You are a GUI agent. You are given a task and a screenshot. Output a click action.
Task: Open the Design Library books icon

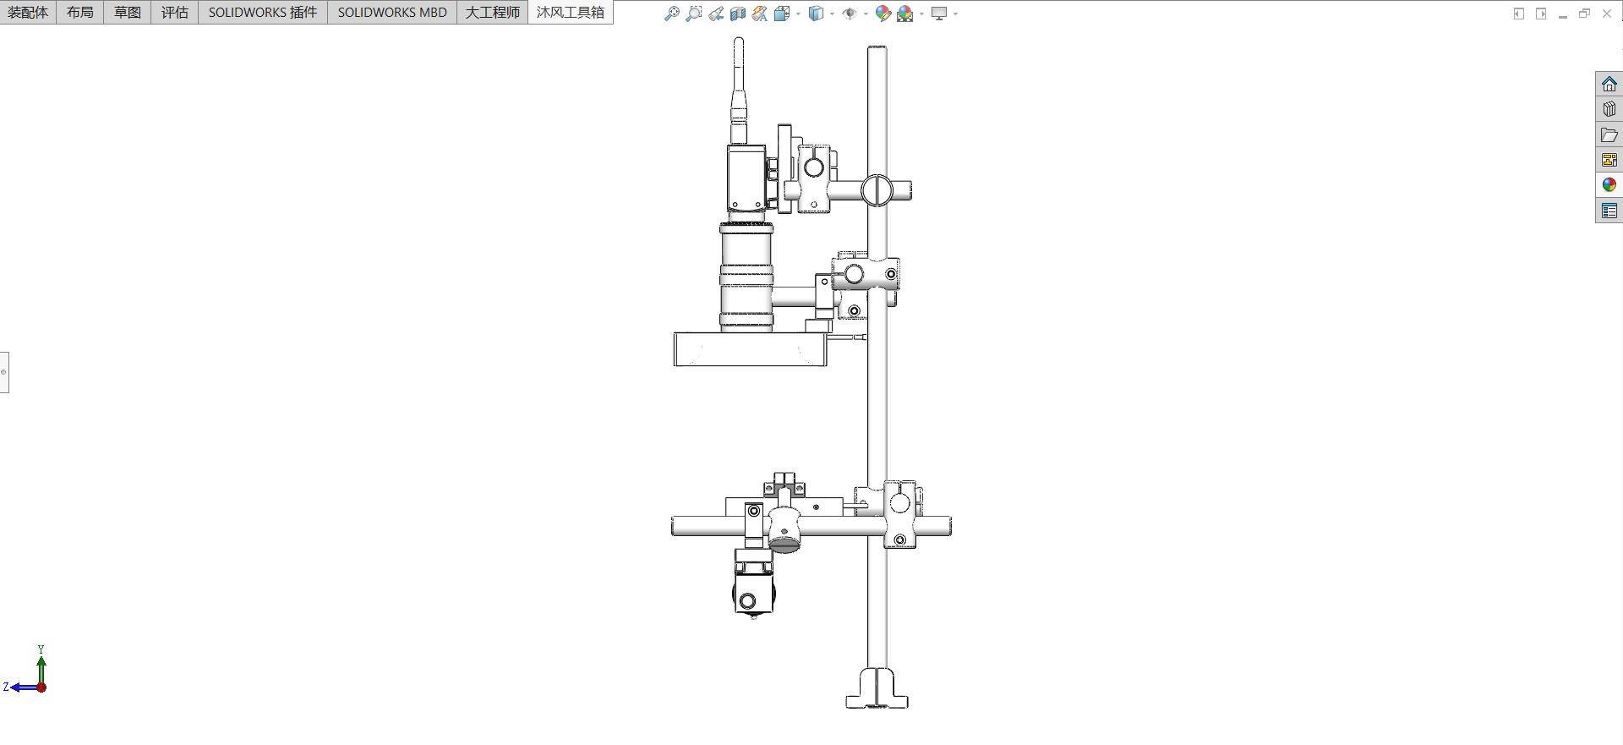(x=1609, y=109)
